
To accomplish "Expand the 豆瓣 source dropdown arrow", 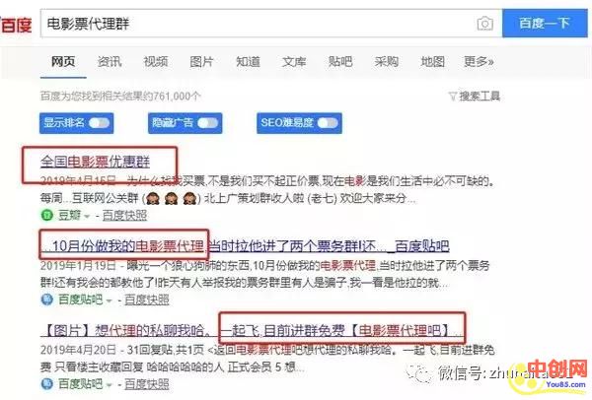I will coord(87,217).
